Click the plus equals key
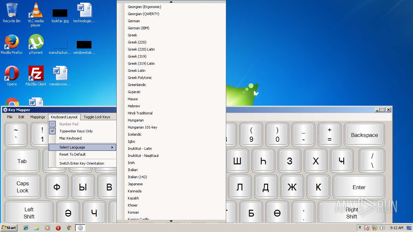Image resolution: width=413 pixels, height=232 pixels. point(329,135)
